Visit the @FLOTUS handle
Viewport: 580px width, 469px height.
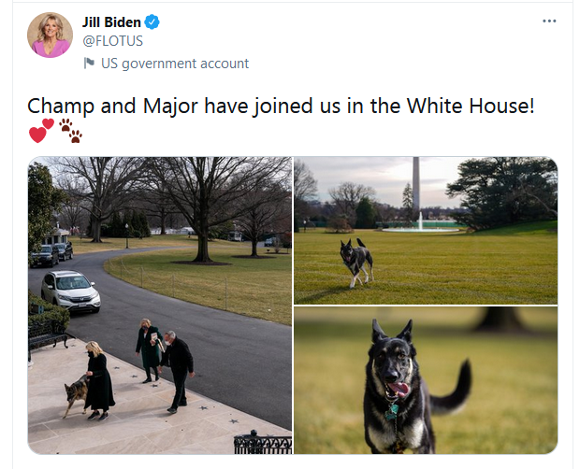pyautogui.click(x=113, y=41)
